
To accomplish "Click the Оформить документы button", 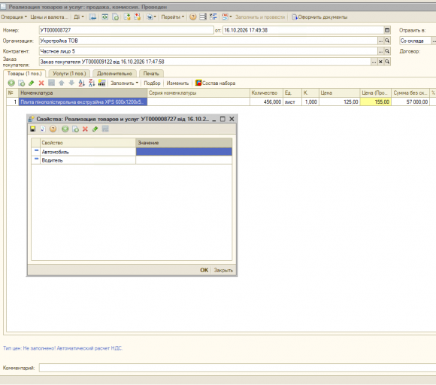I will point(319,17).
